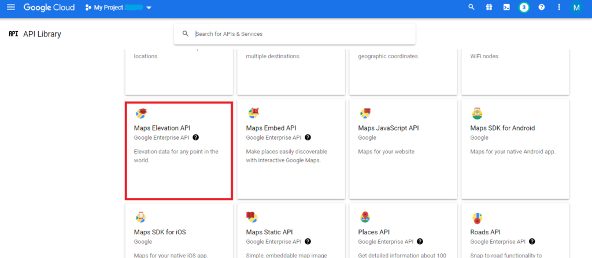Open the Maps Elevation API card

179,149
